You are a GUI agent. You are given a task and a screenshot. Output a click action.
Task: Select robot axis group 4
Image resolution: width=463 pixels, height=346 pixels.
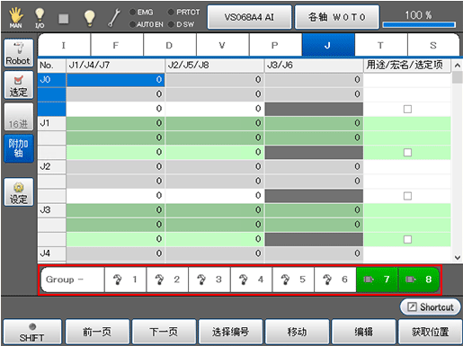click(251, 279)
